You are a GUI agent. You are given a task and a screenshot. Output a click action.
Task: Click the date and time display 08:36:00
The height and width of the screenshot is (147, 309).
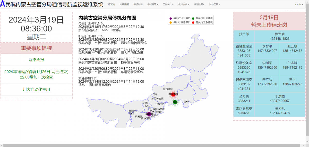36,29
